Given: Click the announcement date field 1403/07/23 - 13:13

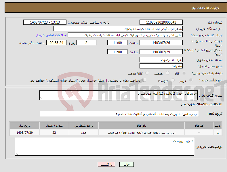Looking at the screenshot, I should [45, 22].
